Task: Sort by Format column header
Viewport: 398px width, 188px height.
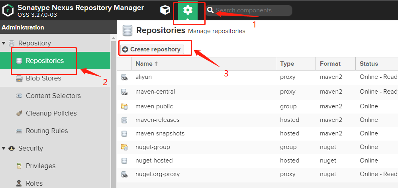Action: coord(335,64)
